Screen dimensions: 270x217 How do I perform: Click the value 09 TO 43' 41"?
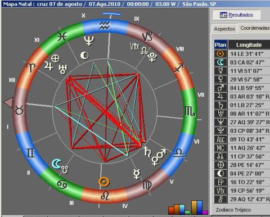247,139
